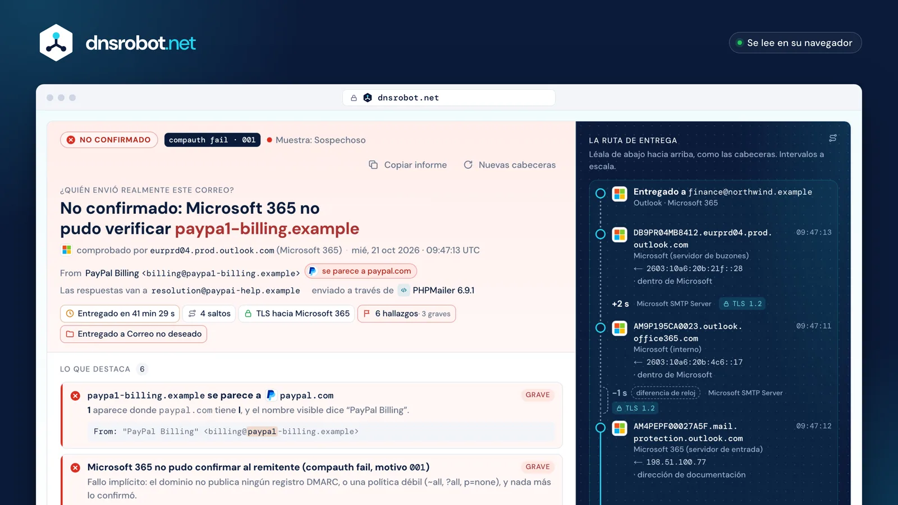Click the timeline node for AM4PEPF00027A5F hop
The image size is (898, 505).
pos(600,428)
